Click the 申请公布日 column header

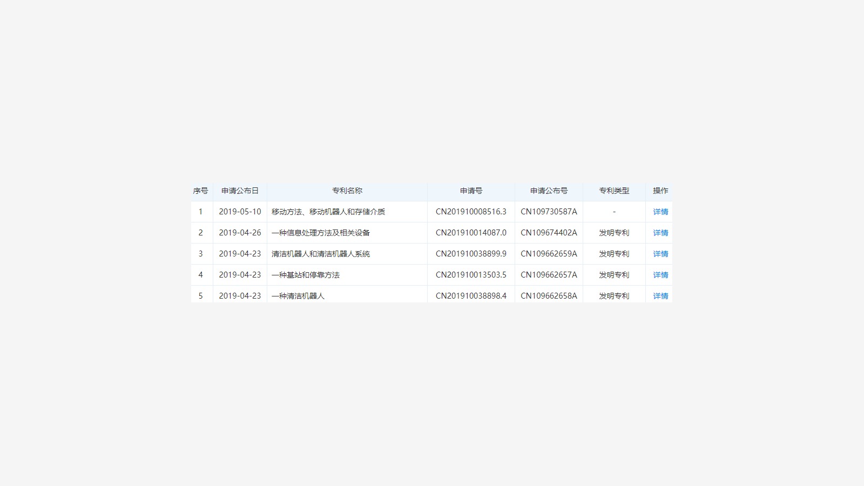240,191
